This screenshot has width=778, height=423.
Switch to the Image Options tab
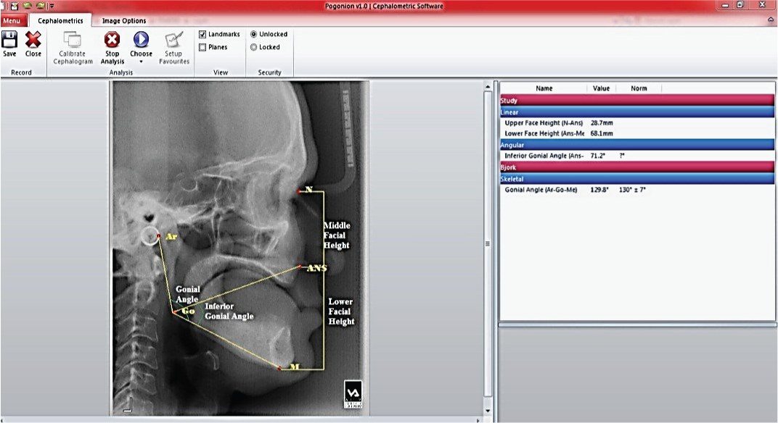pyautogui.click(x=123, y=20)
